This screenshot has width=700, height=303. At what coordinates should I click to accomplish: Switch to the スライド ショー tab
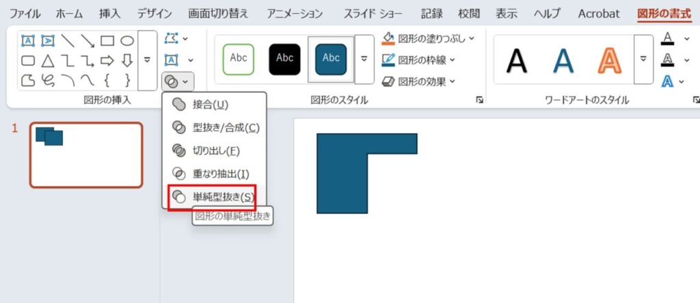(x=373, y=14)
